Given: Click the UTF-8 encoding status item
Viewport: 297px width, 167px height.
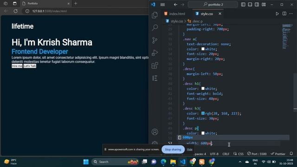Looking at the screenshot, I should pos(214,154).
